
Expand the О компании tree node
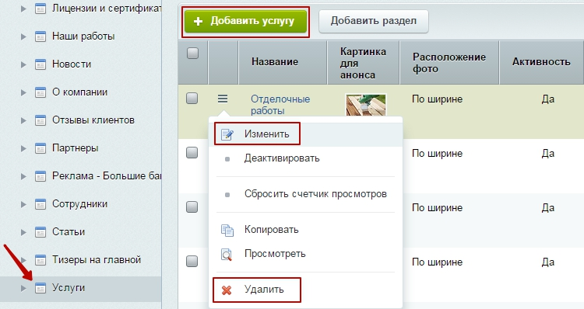pyautogui.click(x=23, y=92)
